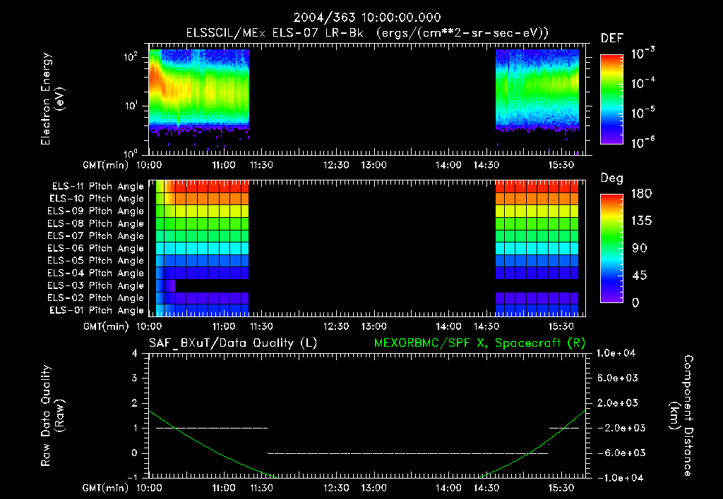Viewport: 723px width, 499px height.
Task: Click the 10^-4 DEF scale value
Action: (643, 83)
